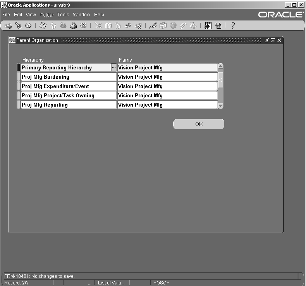Click the Copy toolbar icon
The width and height of the screenshot is (306, 286).
[108, 26]
